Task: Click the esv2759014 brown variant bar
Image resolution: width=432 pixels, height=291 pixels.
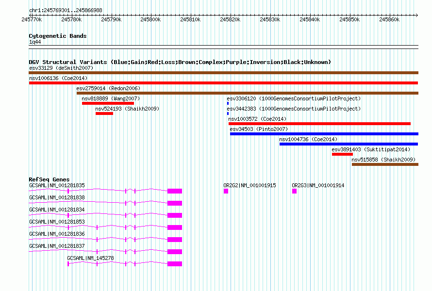Action: 248,93
